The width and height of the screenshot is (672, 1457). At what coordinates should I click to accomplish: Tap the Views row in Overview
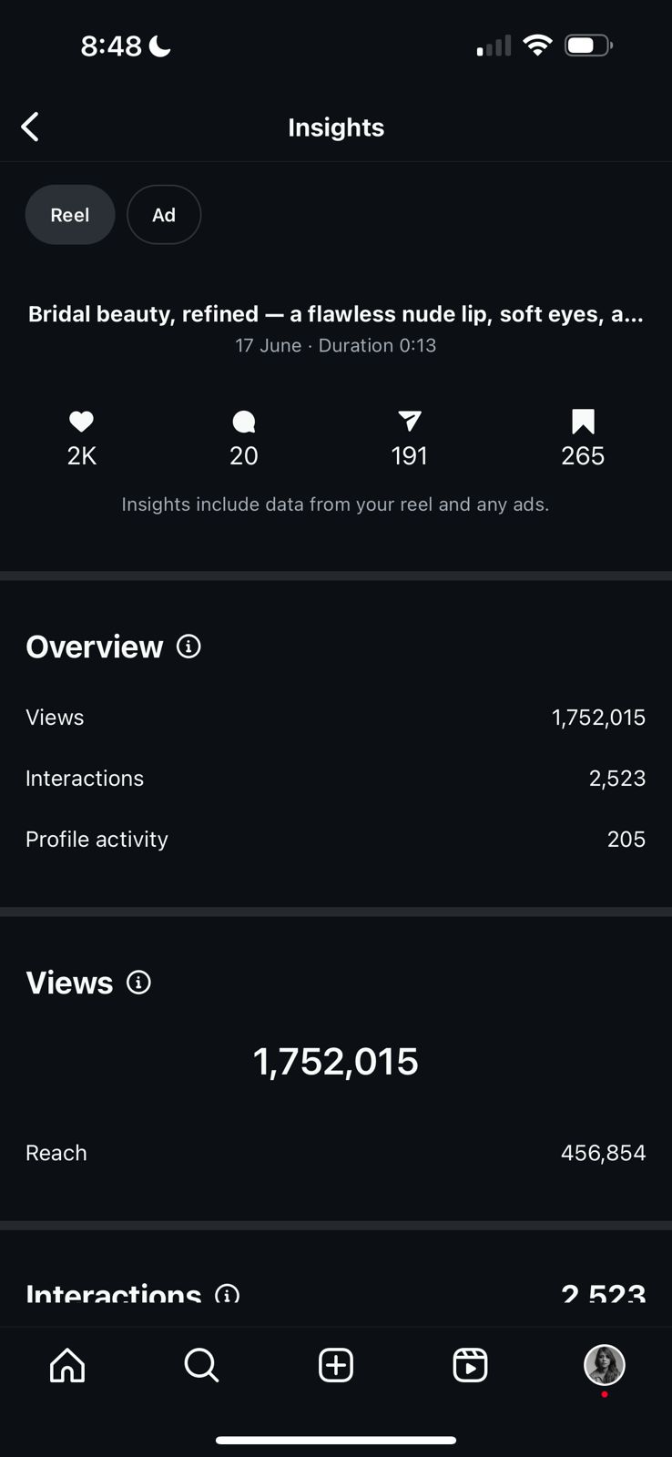click(x=336, y=718)
